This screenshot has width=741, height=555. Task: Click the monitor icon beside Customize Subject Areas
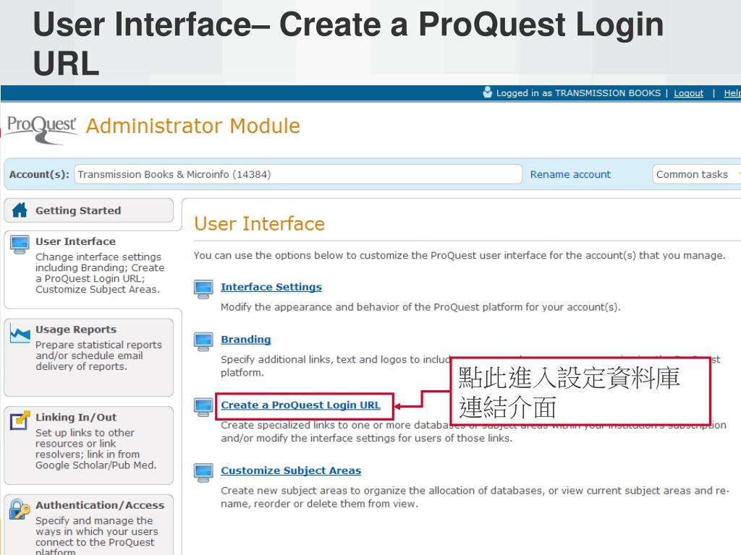pos(203,473)
